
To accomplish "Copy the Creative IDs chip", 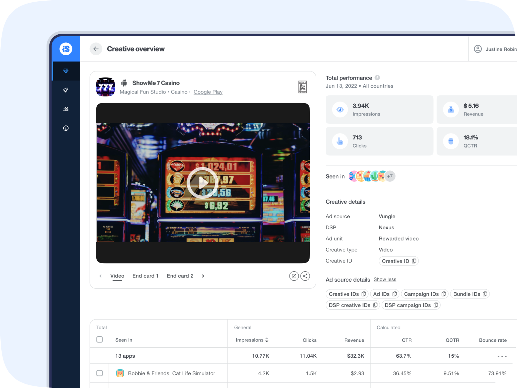I will click(x=347, y=294).
